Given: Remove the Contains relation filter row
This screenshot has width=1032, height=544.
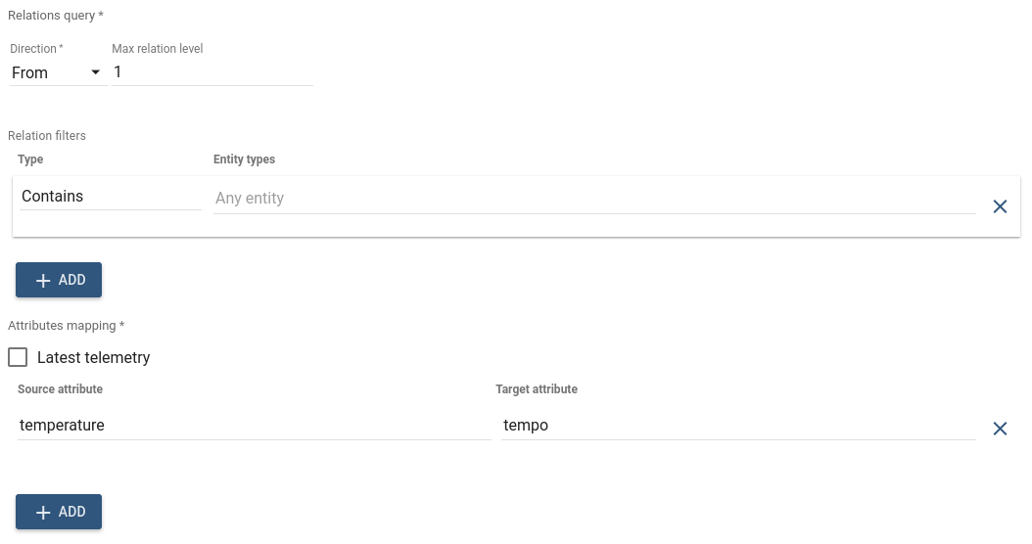Looking at the screenshot, I should click(1000, 206).
